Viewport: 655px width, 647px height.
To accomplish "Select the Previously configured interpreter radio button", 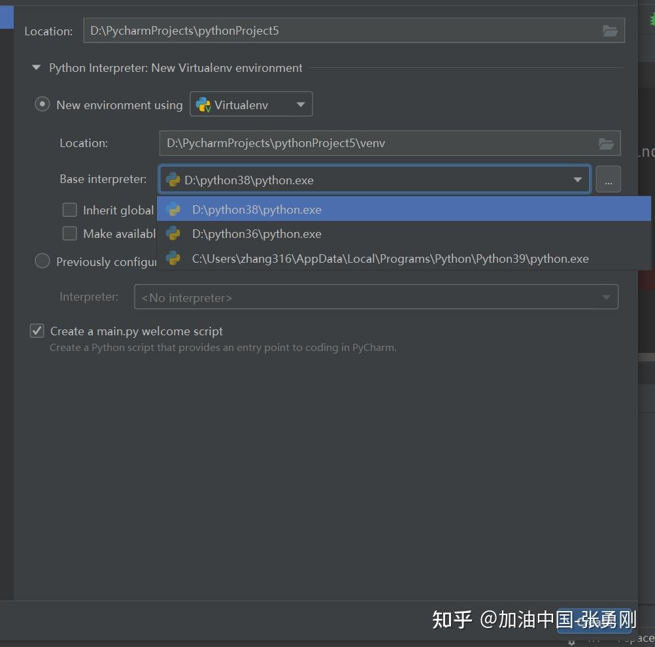I will pyautogui.click(x=42, y=261).
